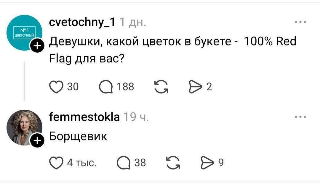Open replies to femmestokla comment showing 38
Viewport: 320px width, 186px height.
click(x=124, y=163)
